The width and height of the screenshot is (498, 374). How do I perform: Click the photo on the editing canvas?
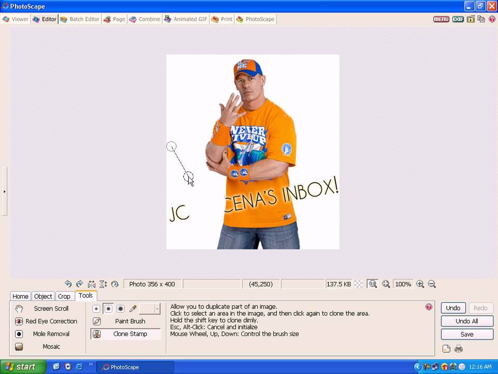pos(253,152)
